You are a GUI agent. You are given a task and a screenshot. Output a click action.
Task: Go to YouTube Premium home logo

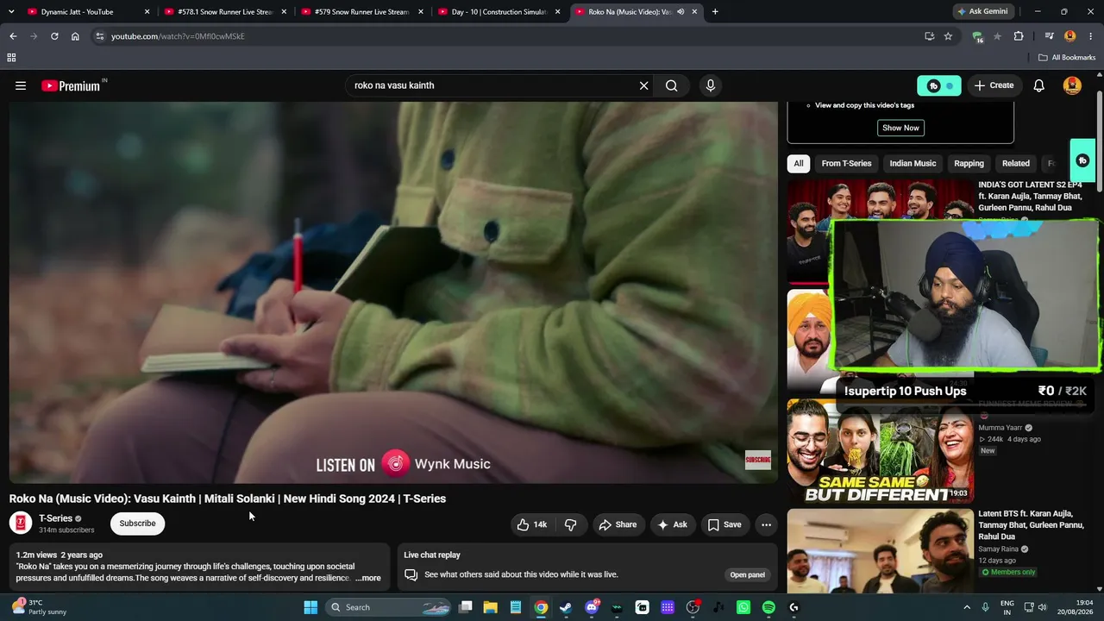(x=71, y=85)
